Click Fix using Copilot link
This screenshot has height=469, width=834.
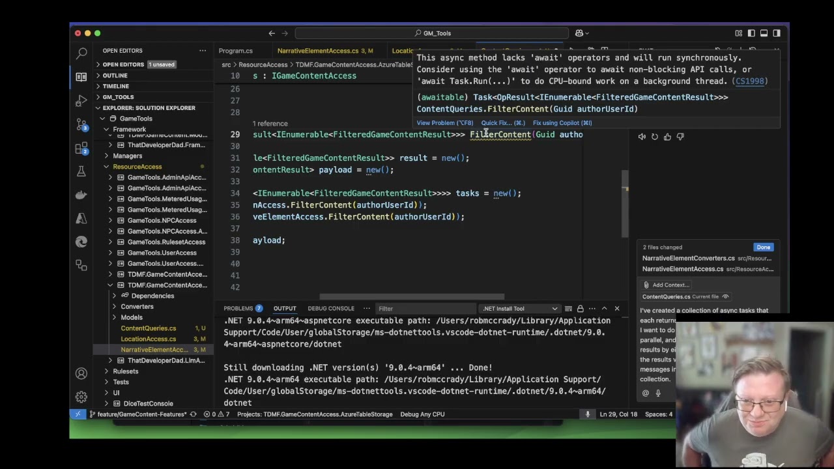click(562, 123)
